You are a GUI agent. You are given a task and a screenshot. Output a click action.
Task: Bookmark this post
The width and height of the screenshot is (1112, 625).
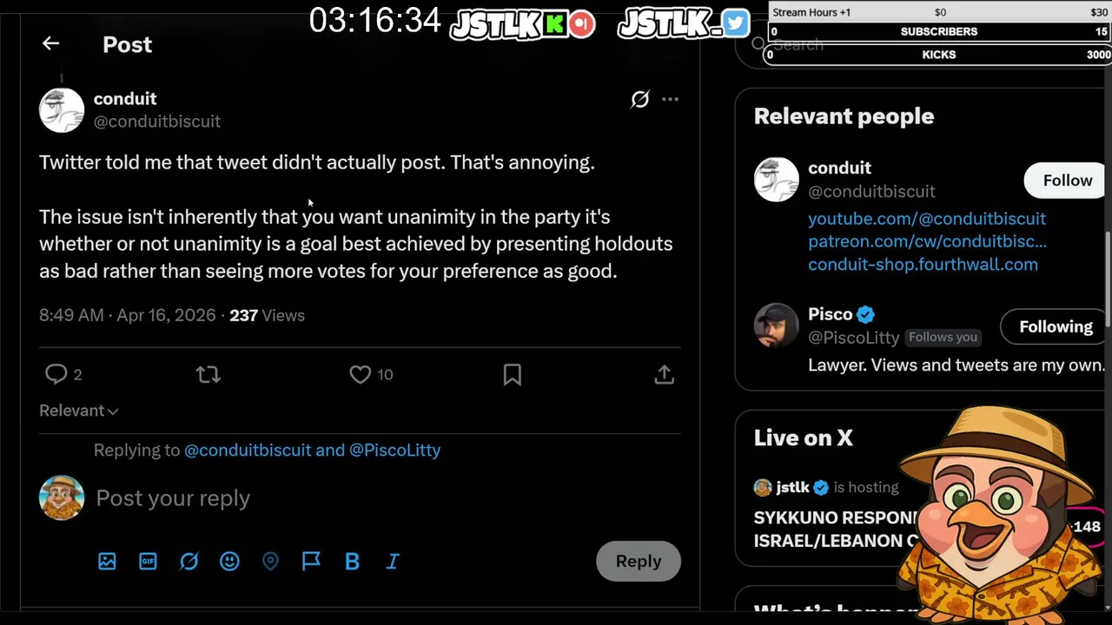(512, 374)
